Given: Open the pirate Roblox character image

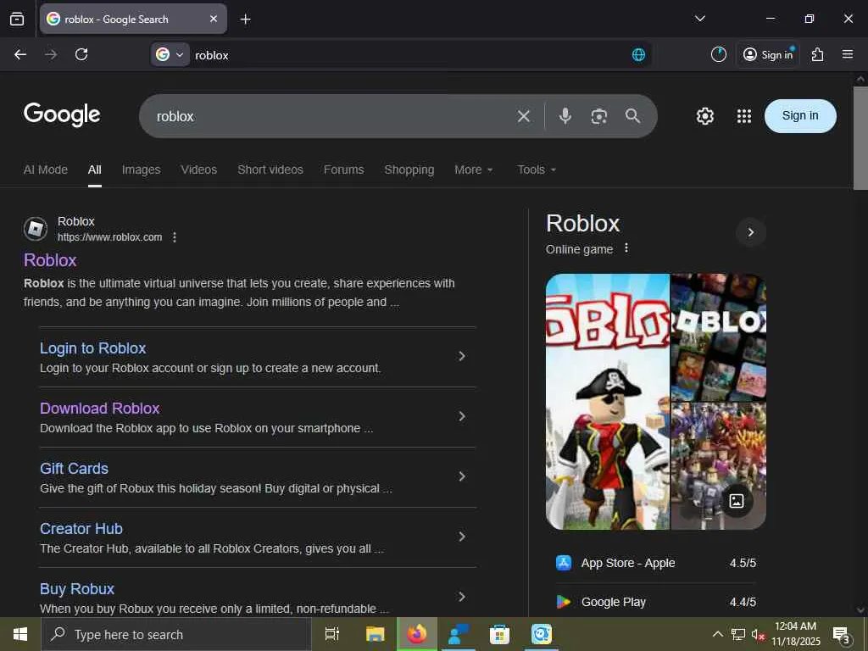Looking at the screenshot, I should (607, 402).
